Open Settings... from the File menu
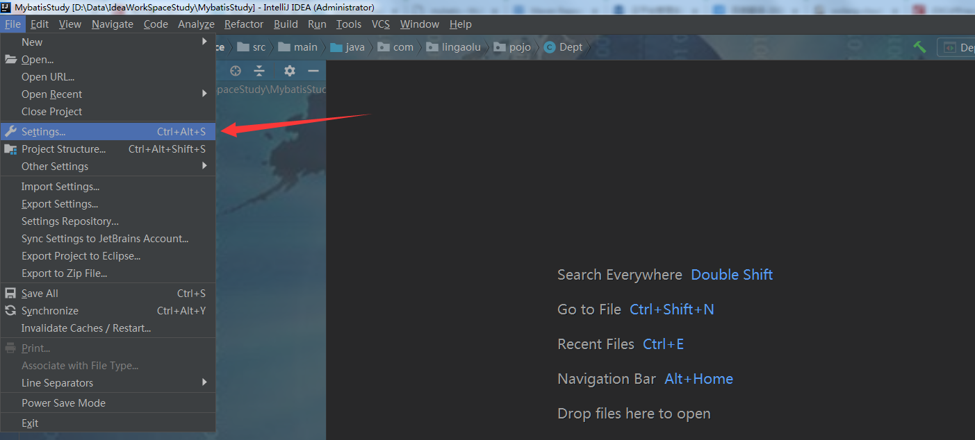The height and width of the screenshot is (440, 975). (108, 132)
